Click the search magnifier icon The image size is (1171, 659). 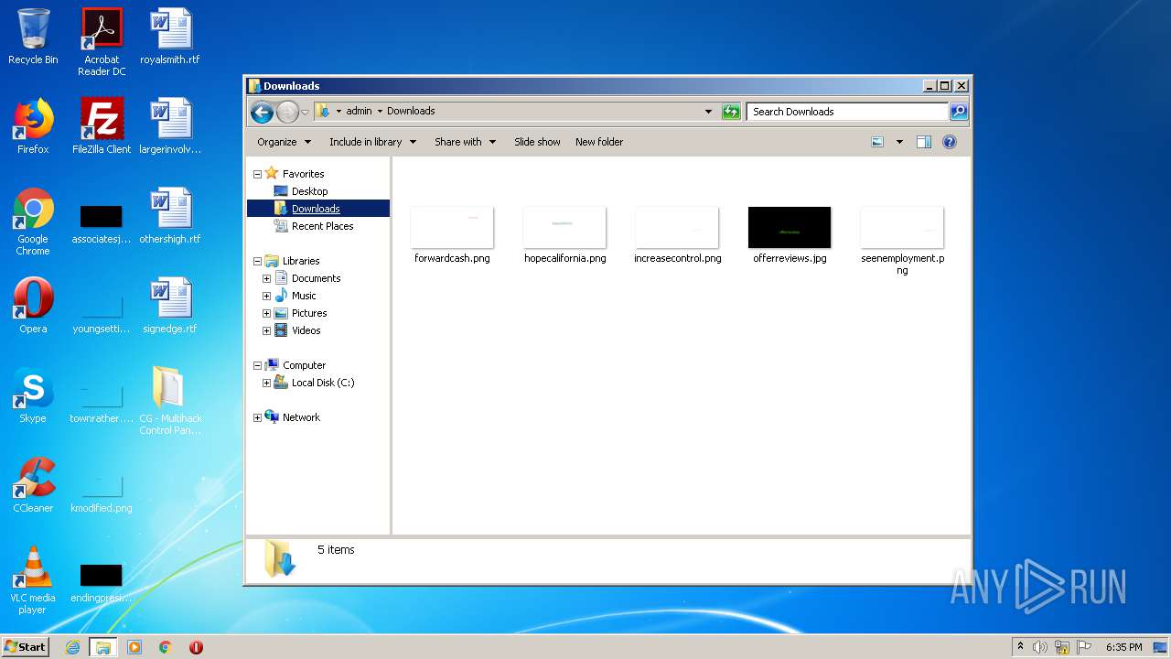pyautogui.click(x=958, y=112)
